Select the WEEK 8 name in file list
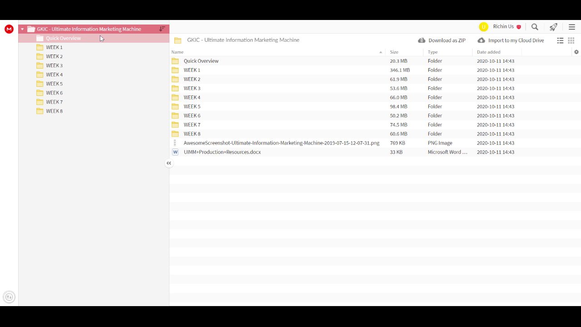Viewport: 581px width, 327px height. click(192, 134)
